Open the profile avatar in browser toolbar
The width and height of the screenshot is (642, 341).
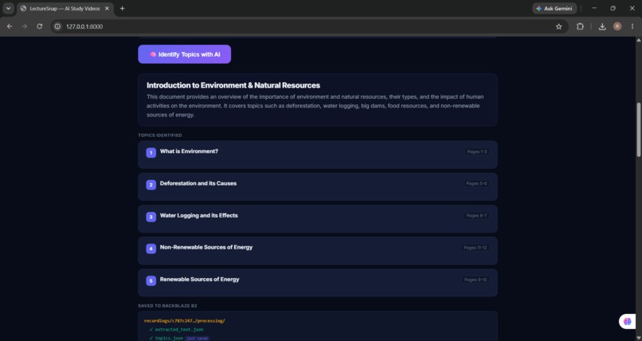(617, 26)
